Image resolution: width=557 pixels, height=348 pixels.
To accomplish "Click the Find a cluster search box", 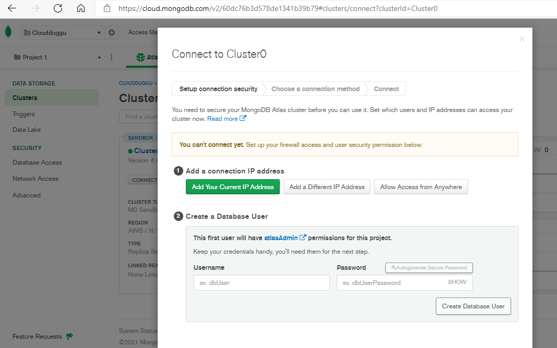I will click(x=139, y=117).
